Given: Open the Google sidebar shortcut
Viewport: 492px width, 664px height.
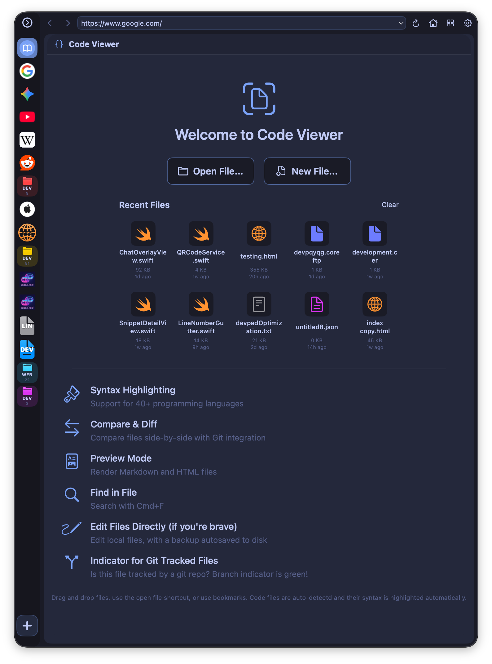Looking at the screenshot, I should (27, 71).
